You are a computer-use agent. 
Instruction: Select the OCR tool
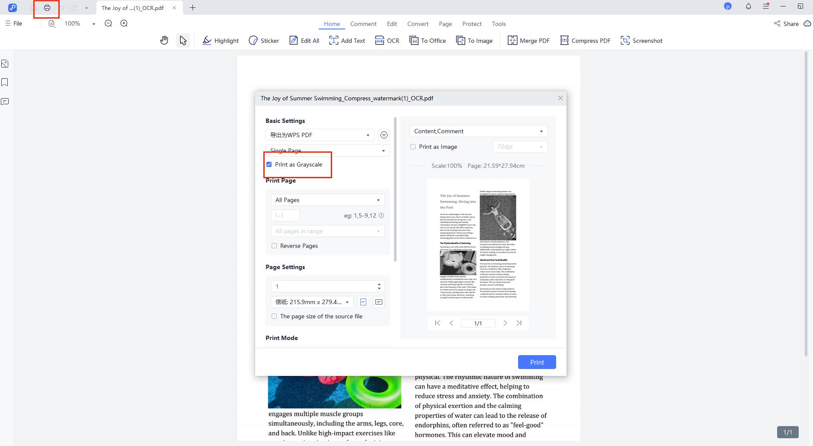coord(387,40)
